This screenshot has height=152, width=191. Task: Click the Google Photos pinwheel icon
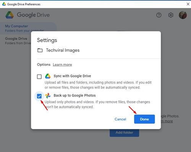coord(48,95)
